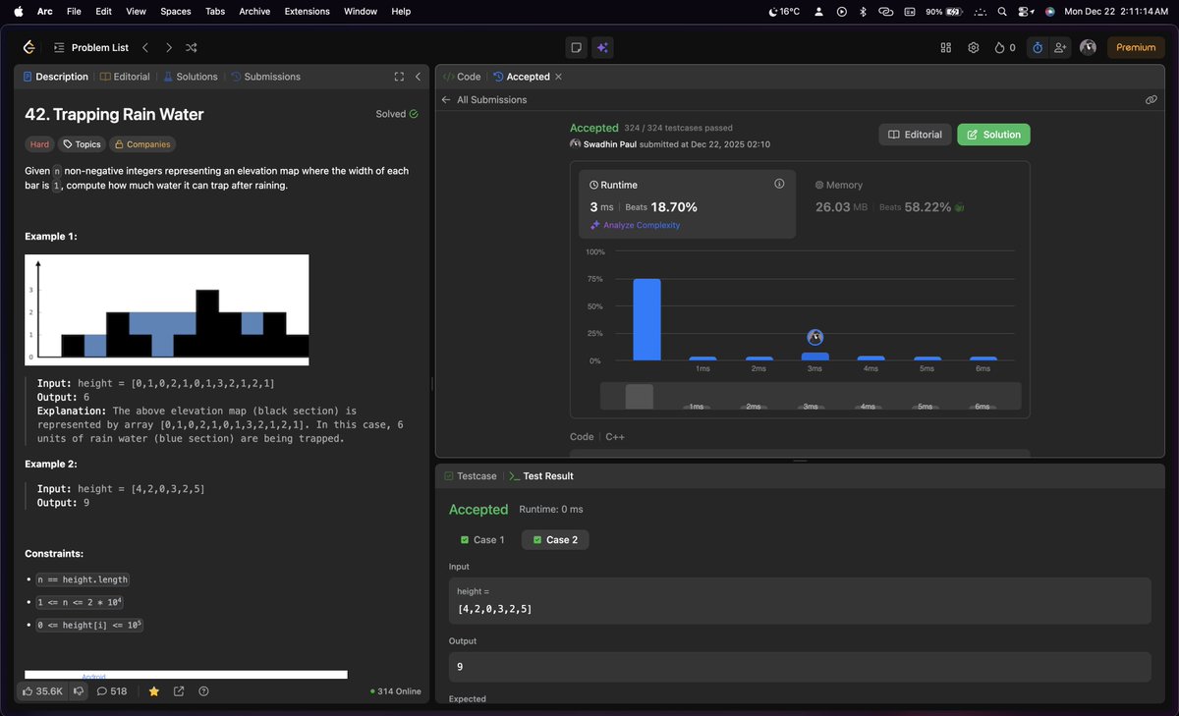Select the 3ms marker on the runtime chart
This screenshot has width=1179, height=716.
point(814,337)
